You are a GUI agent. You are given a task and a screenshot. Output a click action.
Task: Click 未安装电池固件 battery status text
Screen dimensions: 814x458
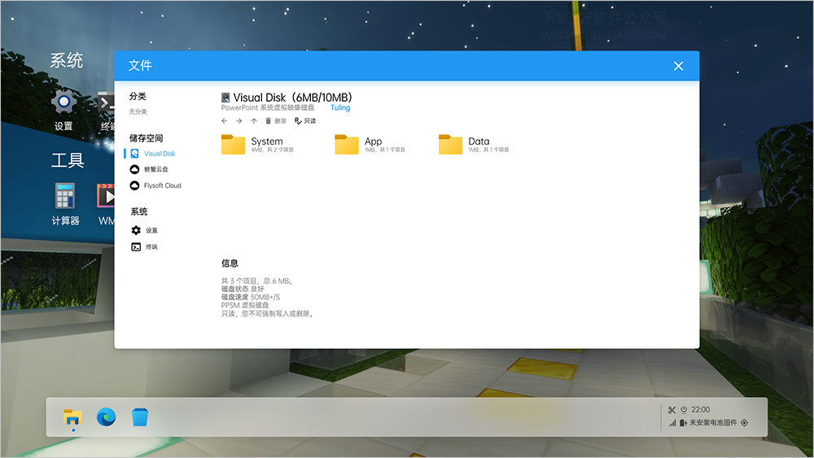pos(713,423)
